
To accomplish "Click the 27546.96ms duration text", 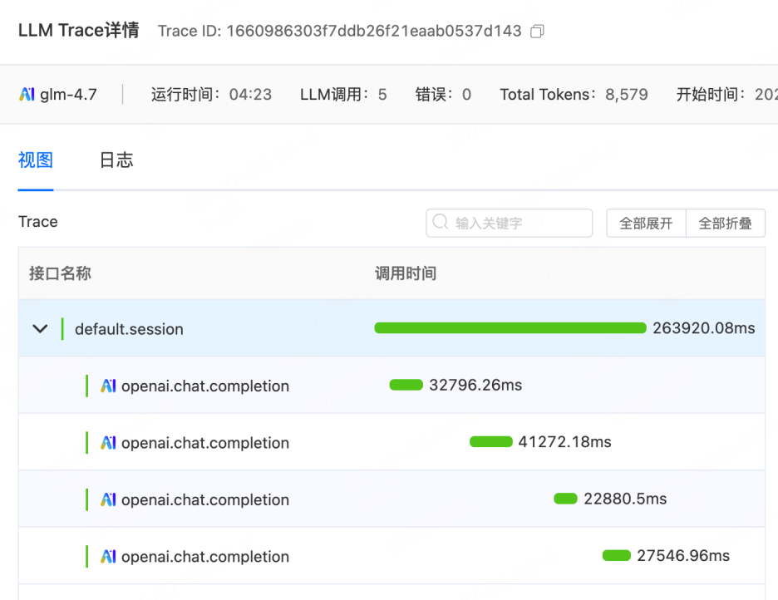I will [x=683, y=556].
